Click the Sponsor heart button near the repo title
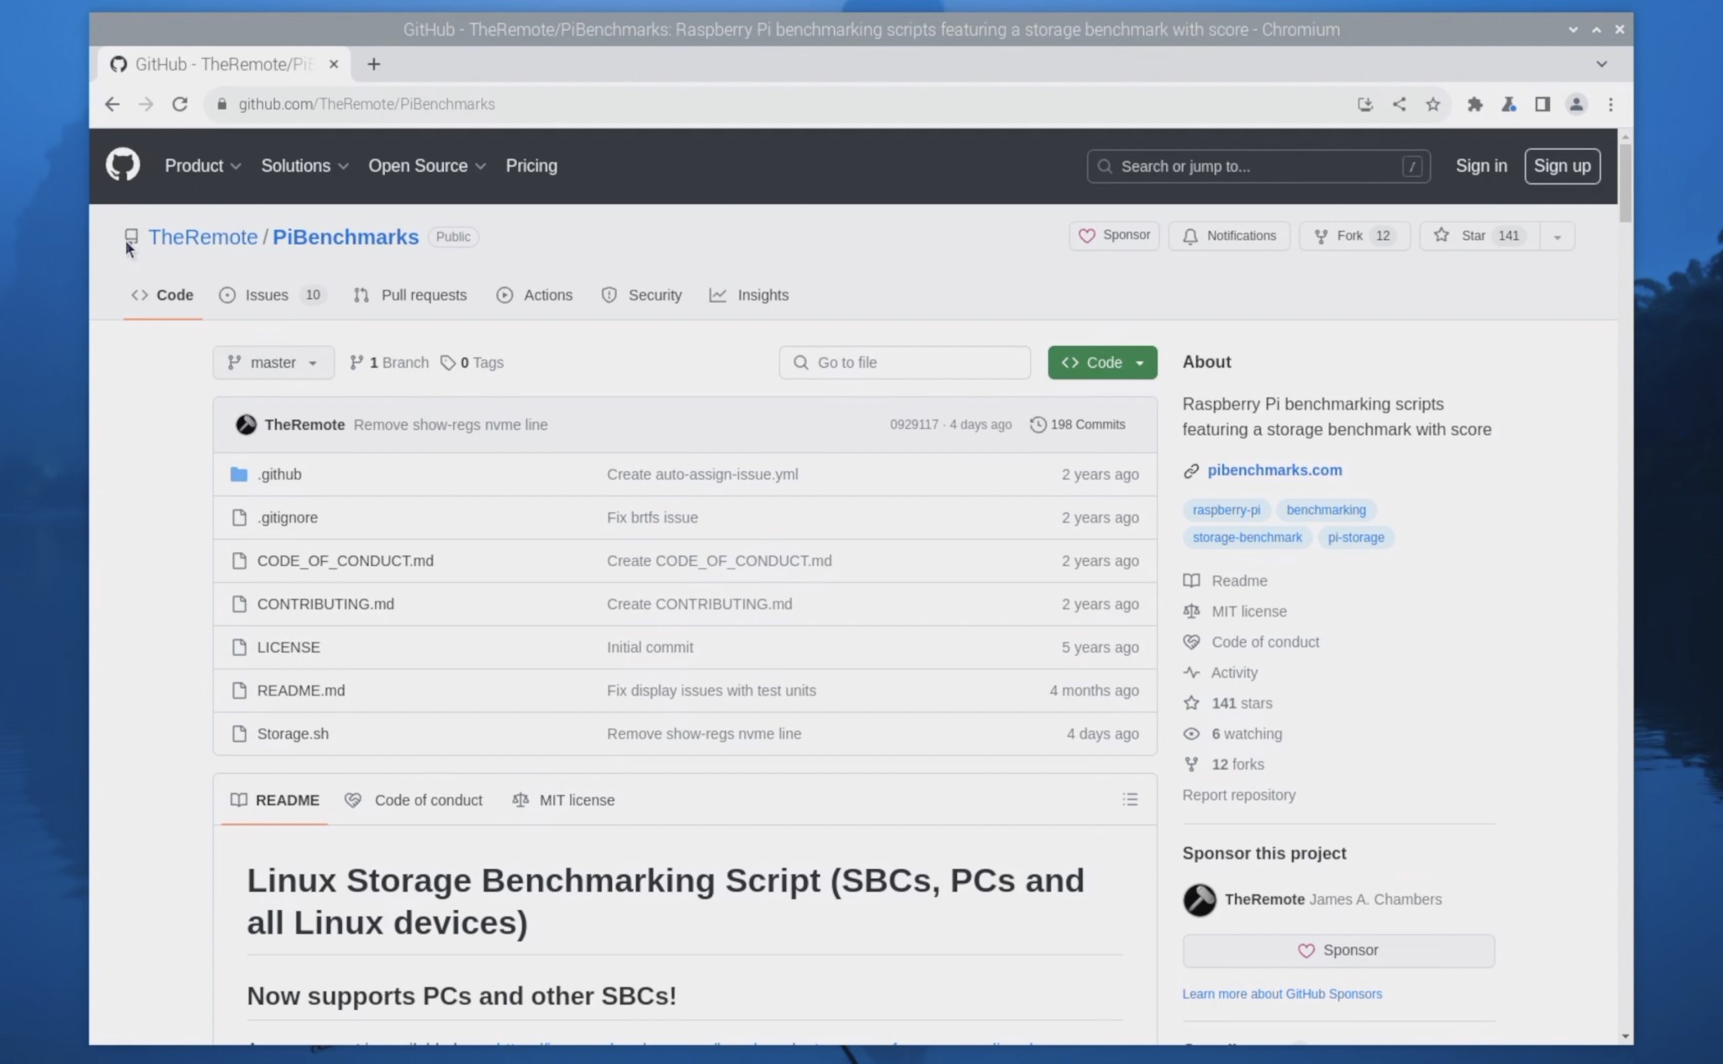The width and height of the screenshot is (1723, 1064). pyautogui.click(x=1114, y=236)
